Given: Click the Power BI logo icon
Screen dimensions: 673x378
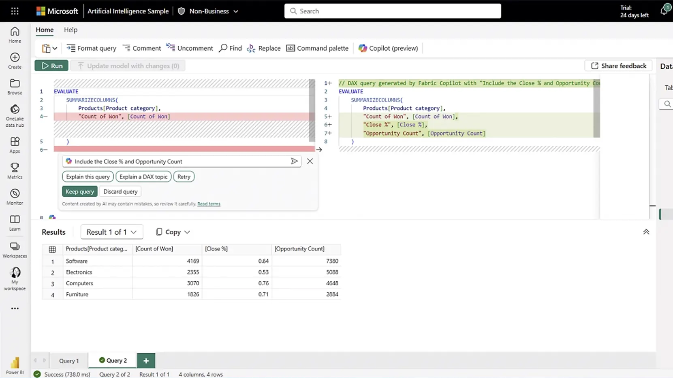Looking at the screenshot, I should pyautogui.click(x=15, y=365).
